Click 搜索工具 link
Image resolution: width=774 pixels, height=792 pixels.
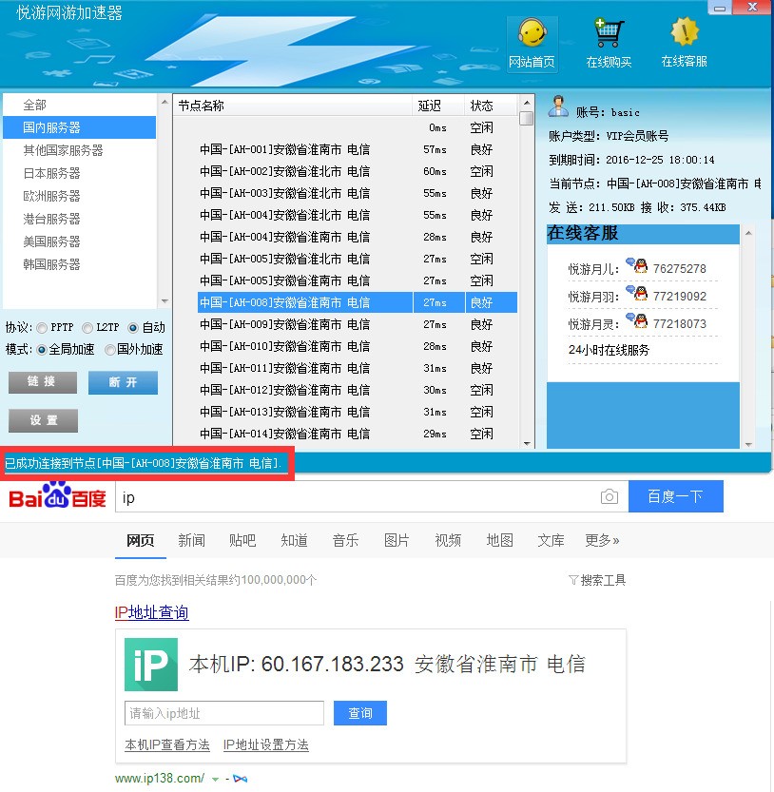click(x=603, y=580)
